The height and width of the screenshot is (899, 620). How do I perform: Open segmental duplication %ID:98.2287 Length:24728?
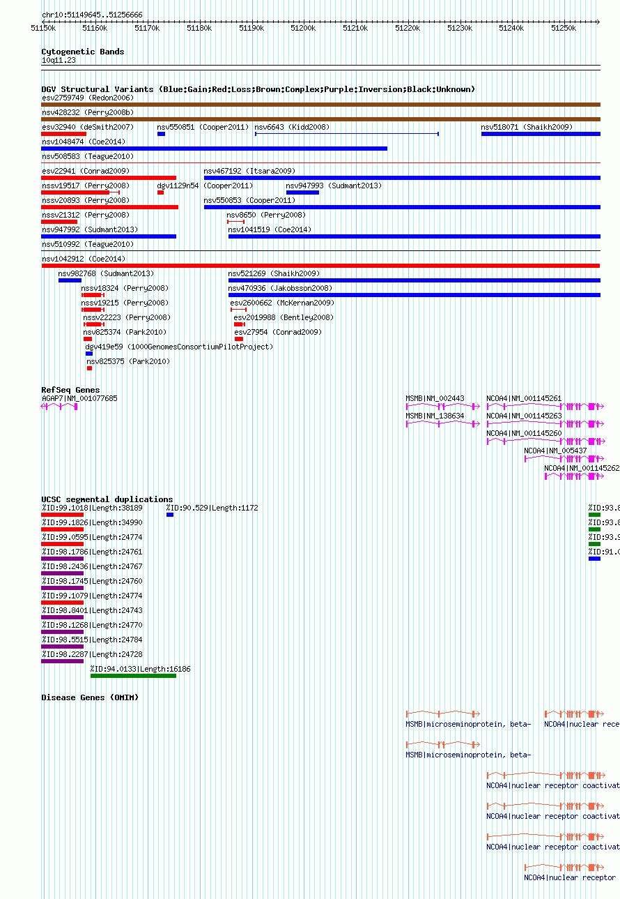pos(63,660)
